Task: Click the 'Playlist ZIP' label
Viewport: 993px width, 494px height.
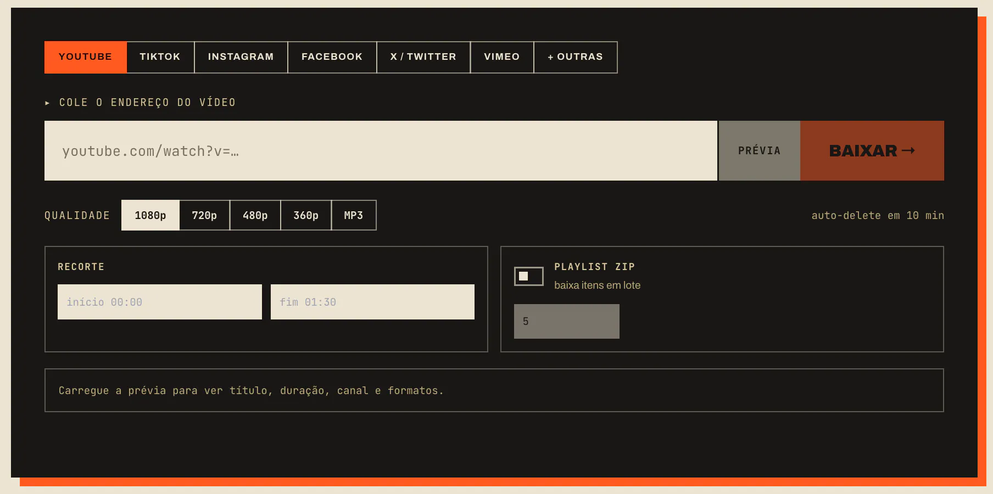Action: click(595, 267)
